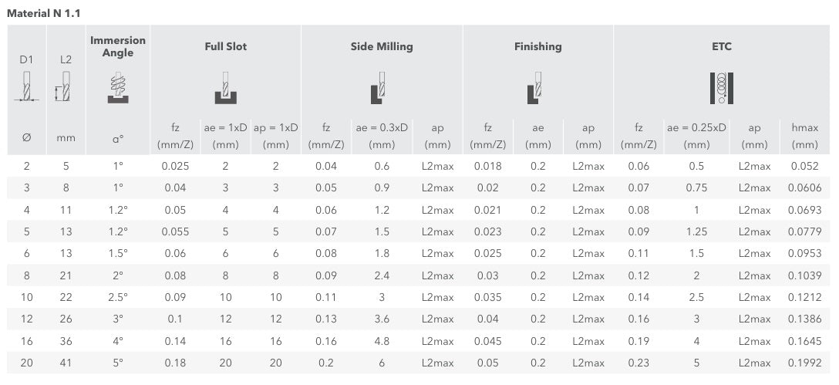
Task: Select the hmax value 0.1992
Action: point(805,363)
